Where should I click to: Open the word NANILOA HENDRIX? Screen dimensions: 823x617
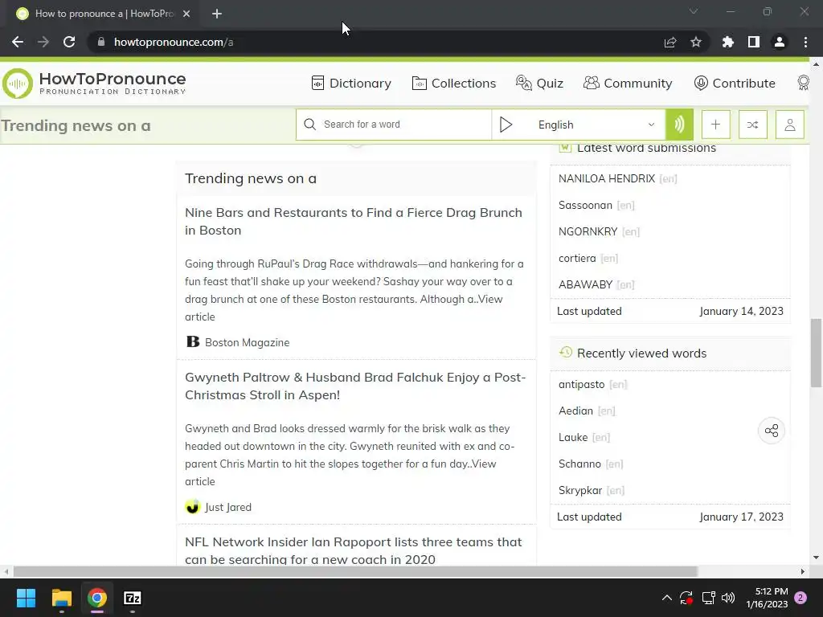tap(607, 178)
